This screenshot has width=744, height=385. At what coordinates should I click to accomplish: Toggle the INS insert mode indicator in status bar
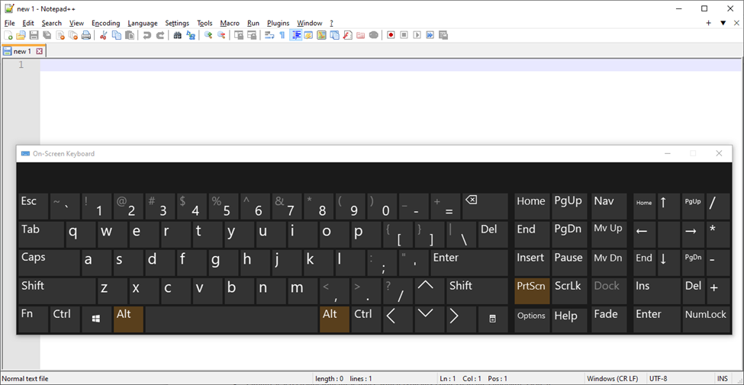(722, 378)
